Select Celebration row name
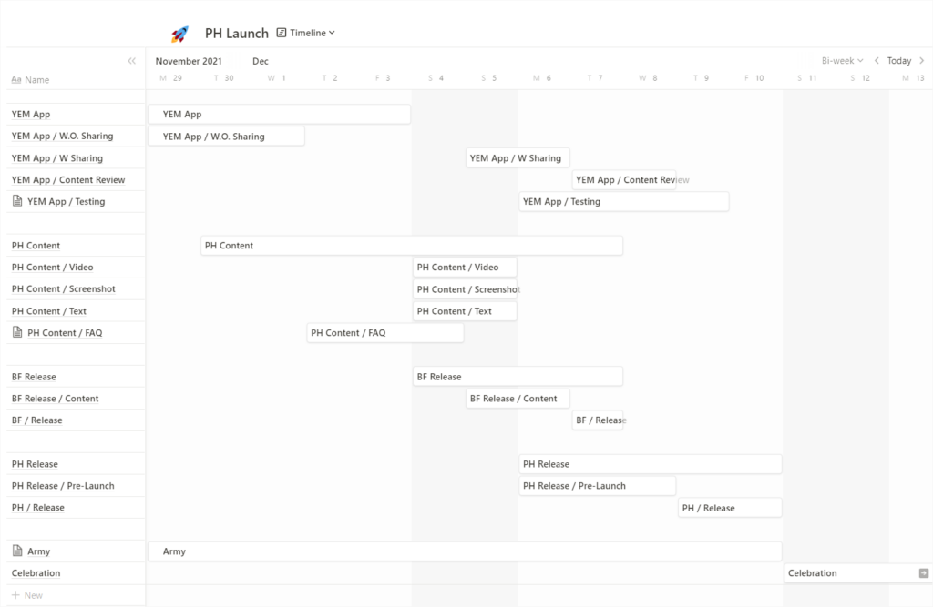 pyautogui.click(x=36, y=573)
